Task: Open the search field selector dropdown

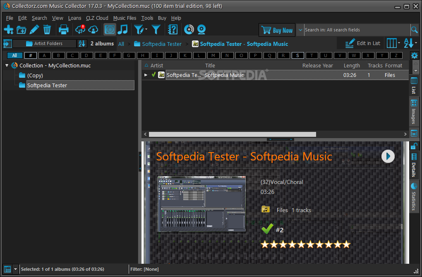Action: [300, 30]
